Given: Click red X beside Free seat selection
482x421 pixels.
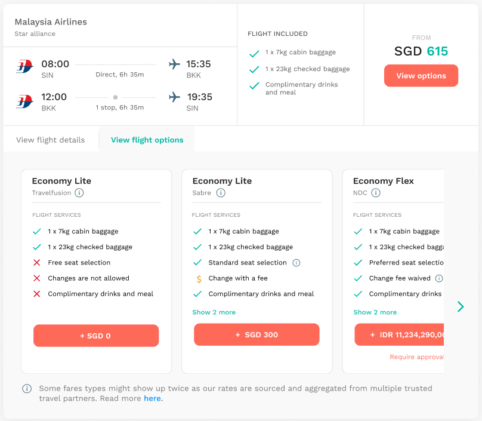Looking at the screenshot, I should point(37,263).
